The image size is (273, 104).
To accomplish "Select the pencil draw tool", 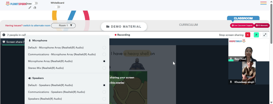I will click(x=30, y=8).
